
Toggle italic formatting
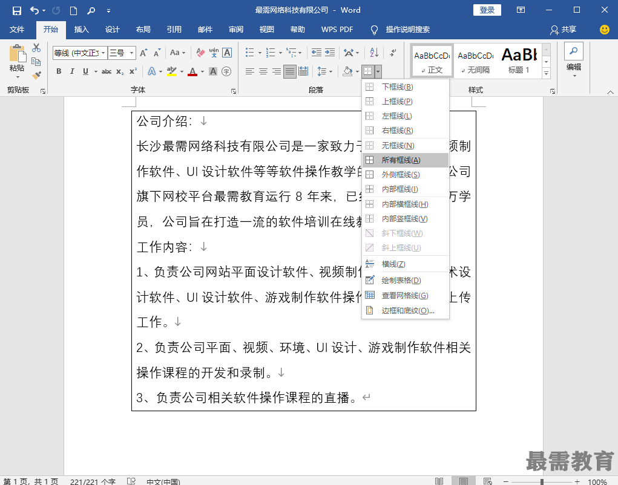72,71
